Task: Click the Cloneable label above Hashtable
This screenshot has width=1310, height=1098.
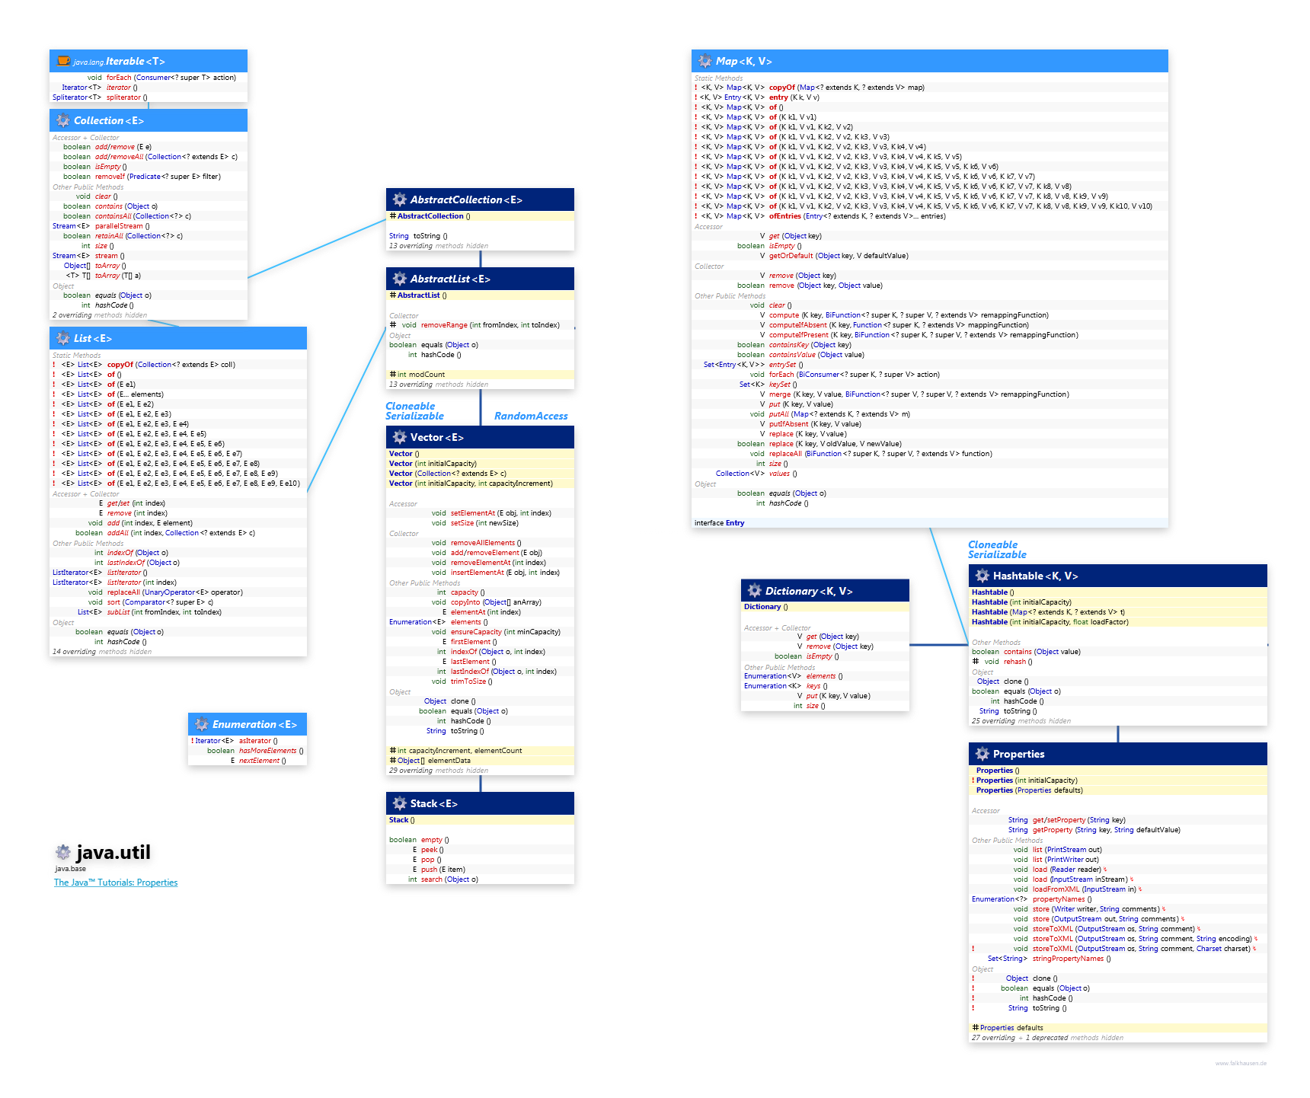Action: coord(992,544)
